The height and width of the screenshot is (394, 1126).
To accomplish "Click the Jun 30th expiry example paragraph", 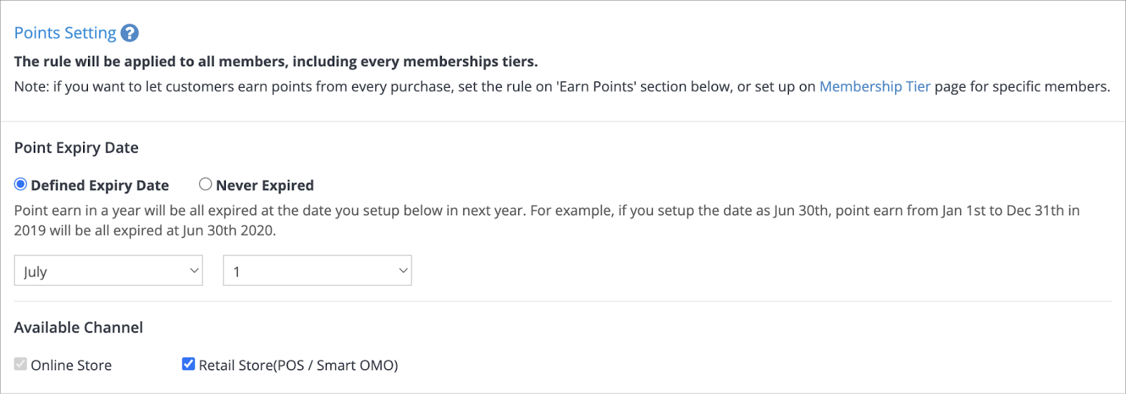I will click(x=547, y=220).
